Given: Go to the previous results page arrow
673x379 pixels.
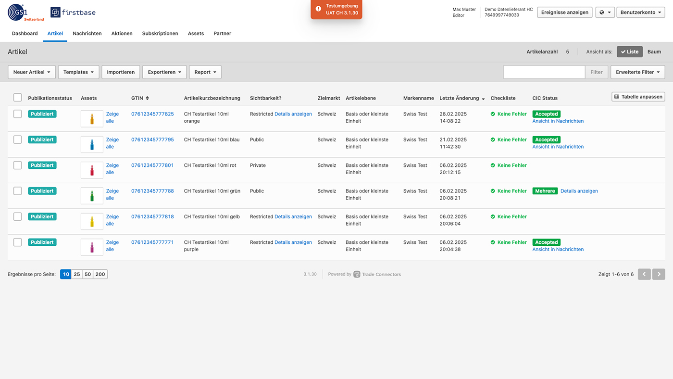Looking at the screenshot, I should tap(644, 274).
